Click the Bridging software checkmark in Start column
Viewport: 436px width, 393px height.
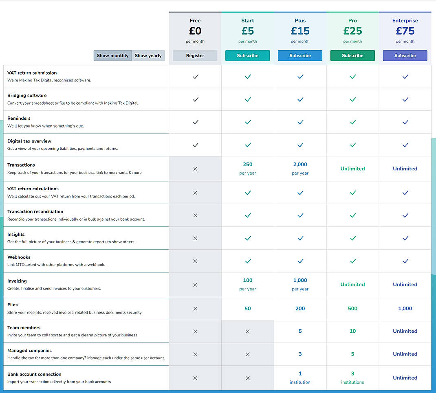247,99
